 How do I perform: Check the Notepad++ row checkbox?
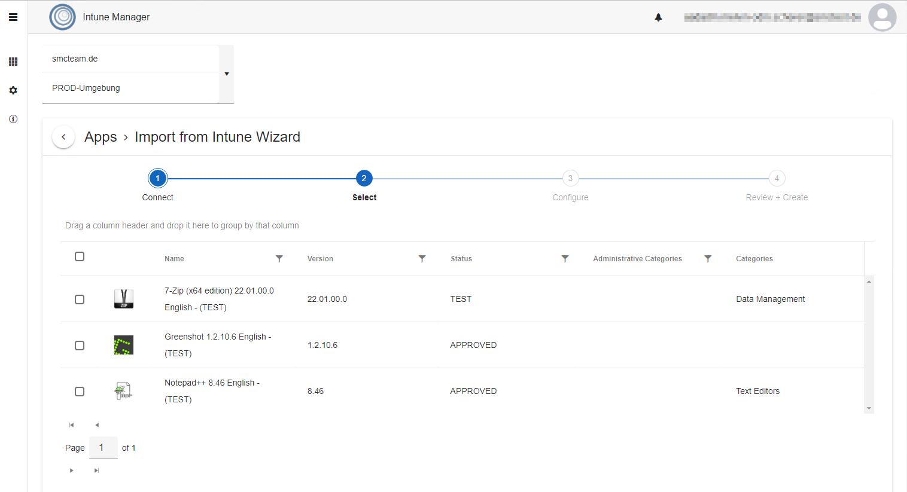pos(80,392)
